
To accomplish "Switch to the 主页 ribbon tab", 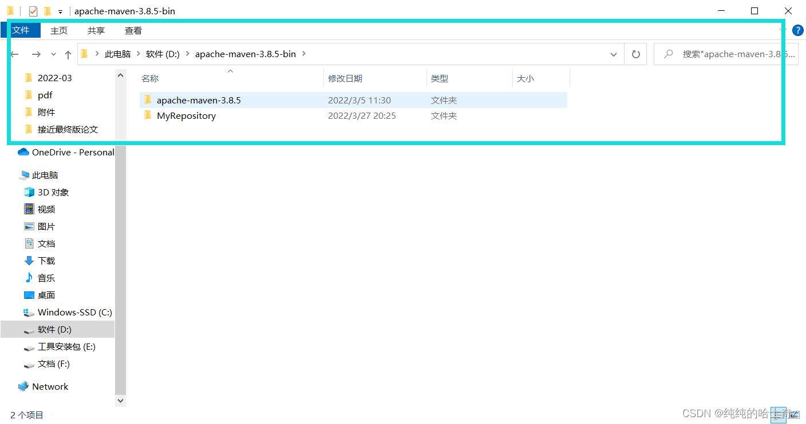I will (x=59, y=31).
